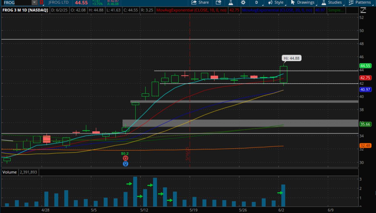Click the Share button

point(200,3)
